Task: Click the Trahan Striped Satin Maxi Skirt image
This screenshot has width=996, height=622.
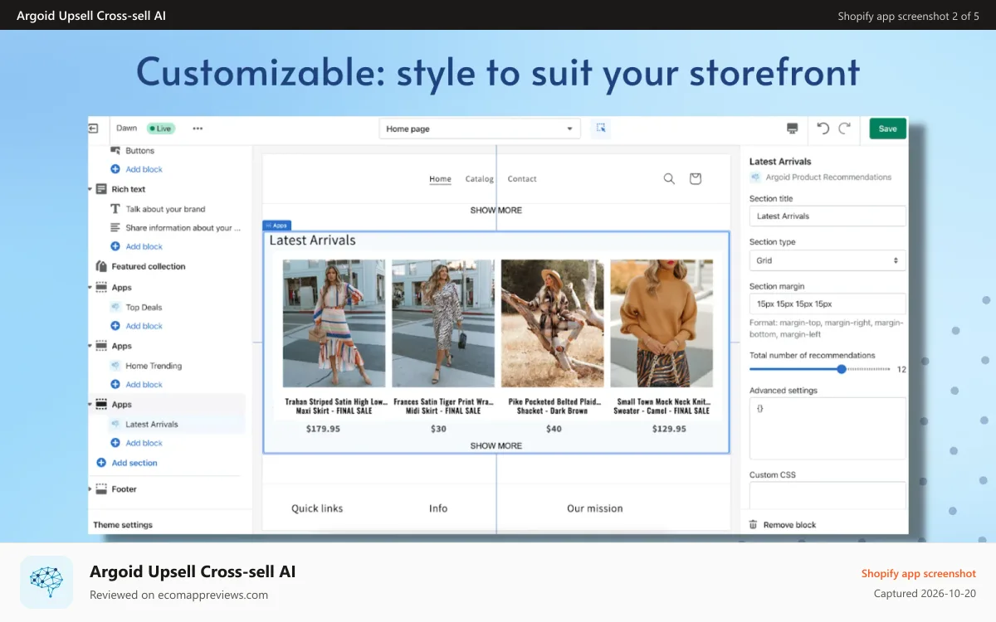Action: click(x=334, y=323)
